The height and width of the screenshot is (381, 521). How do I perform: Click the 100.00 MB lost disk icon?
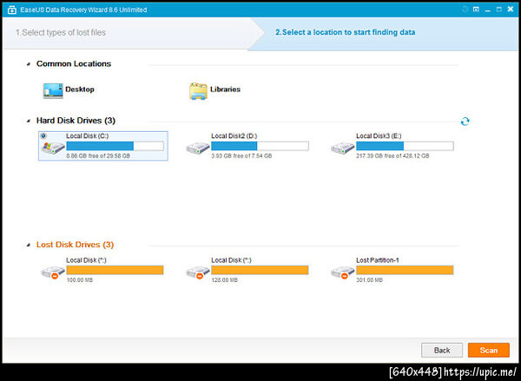(53, 273)
